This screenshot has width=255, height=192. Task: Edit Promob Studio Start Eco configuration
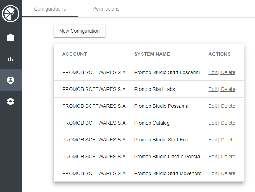(x=213, y=140)
